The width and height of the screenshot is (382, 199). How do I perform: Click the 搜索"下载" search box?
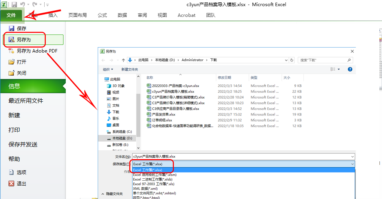(x=325, y=60)
